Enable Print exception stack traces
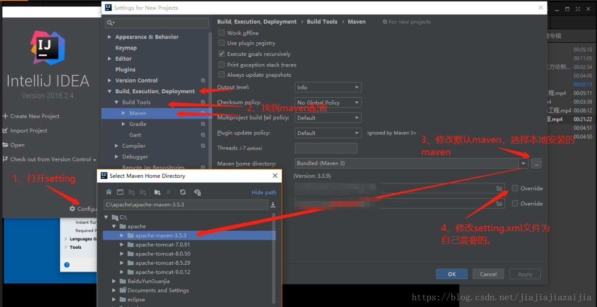 [222, 65]
